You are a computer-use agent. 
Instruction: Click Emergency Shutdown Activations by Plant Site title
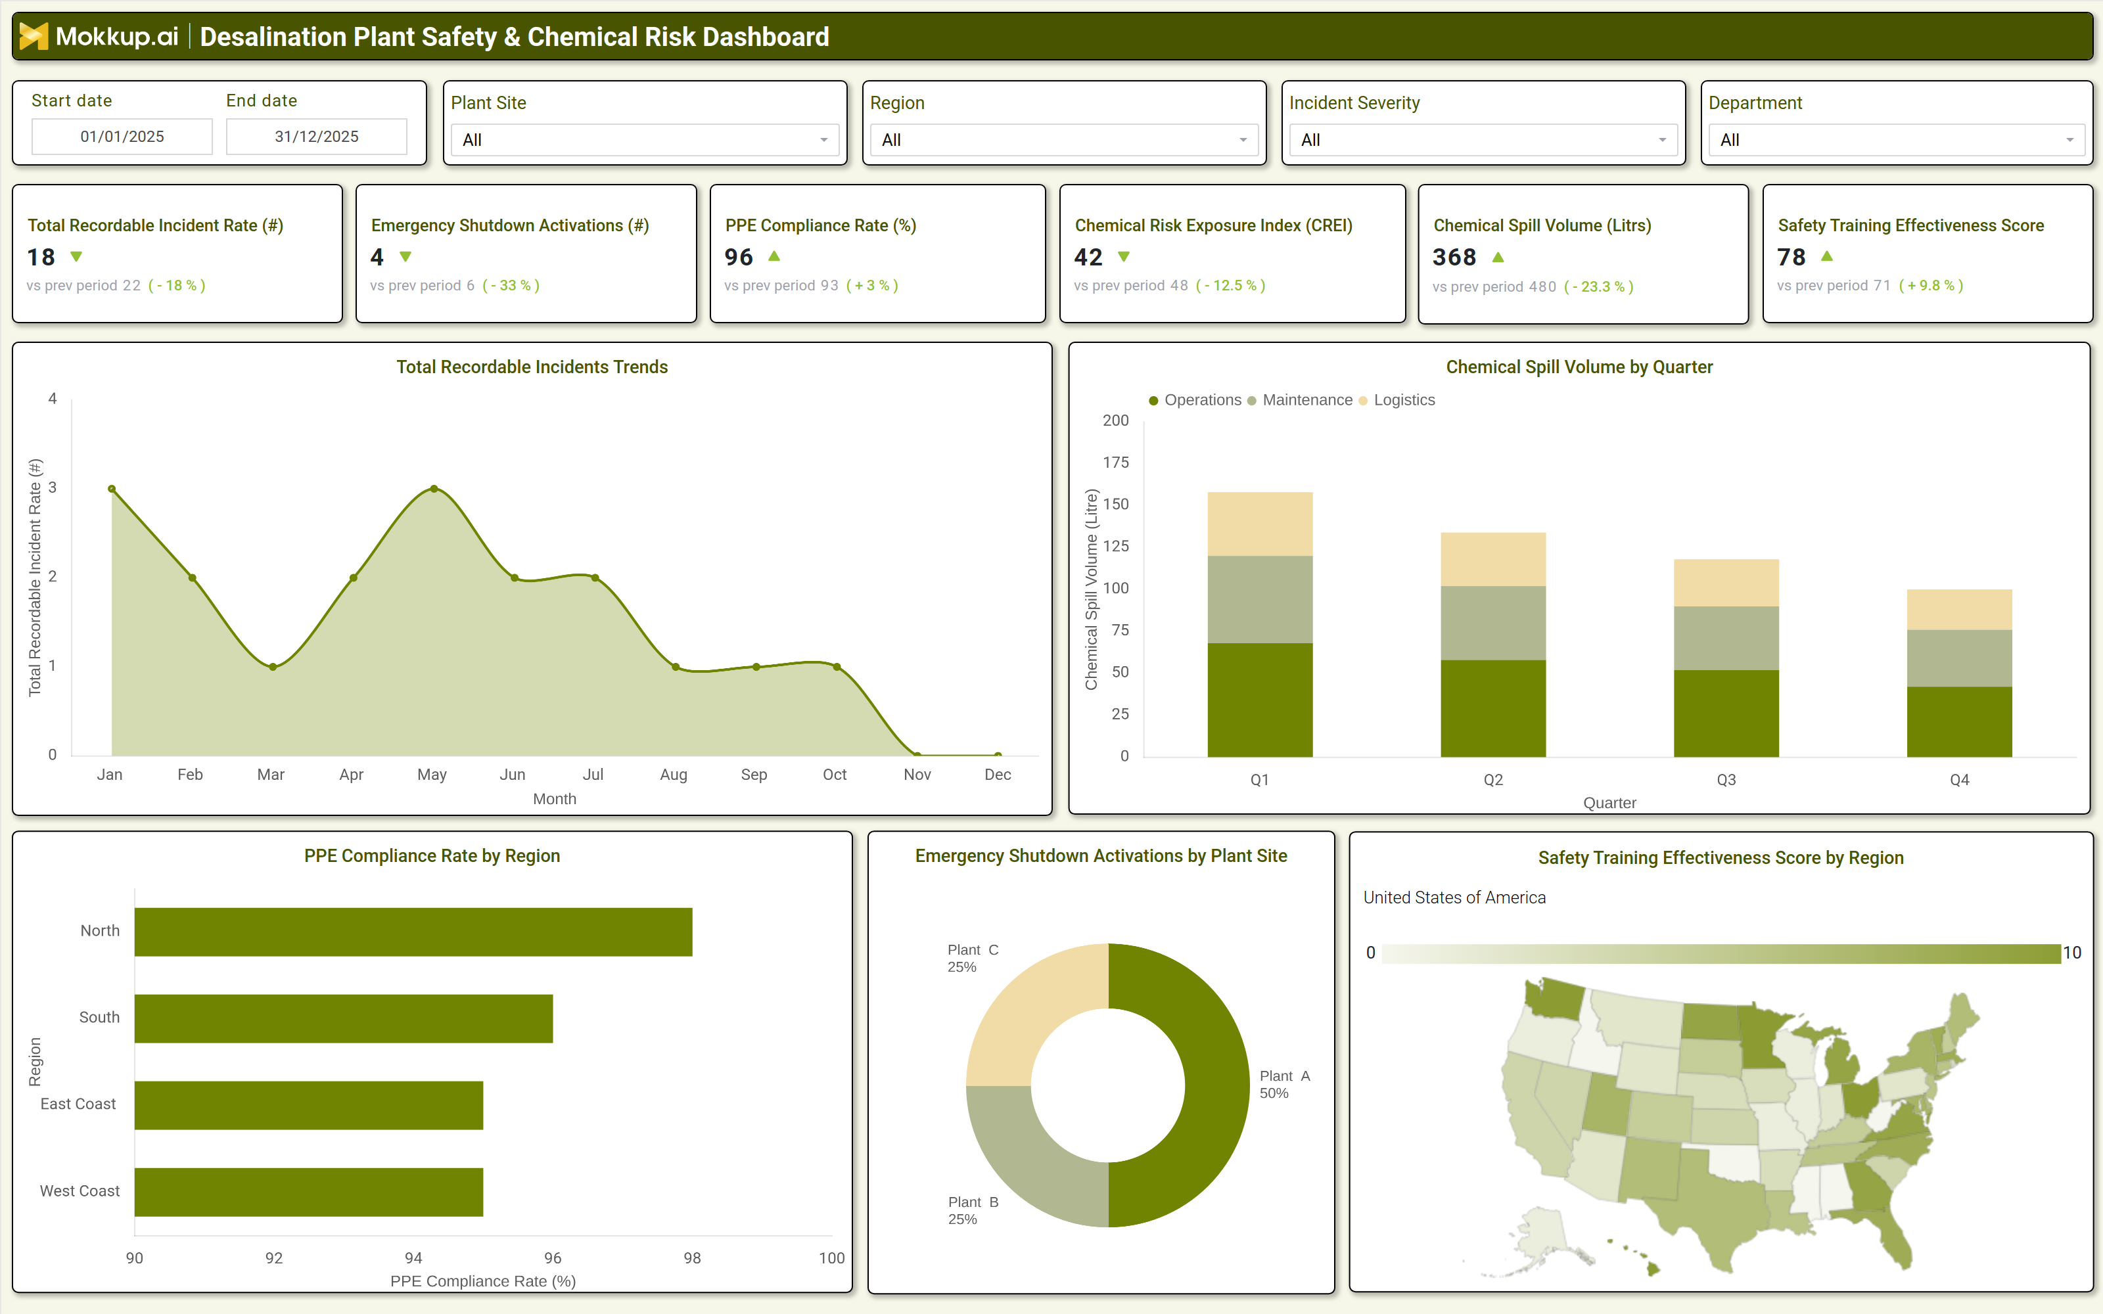[x=1101, y=856]
